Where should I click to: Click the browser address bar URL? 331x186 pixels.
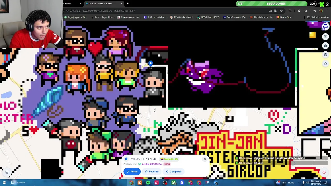point(99,11)
